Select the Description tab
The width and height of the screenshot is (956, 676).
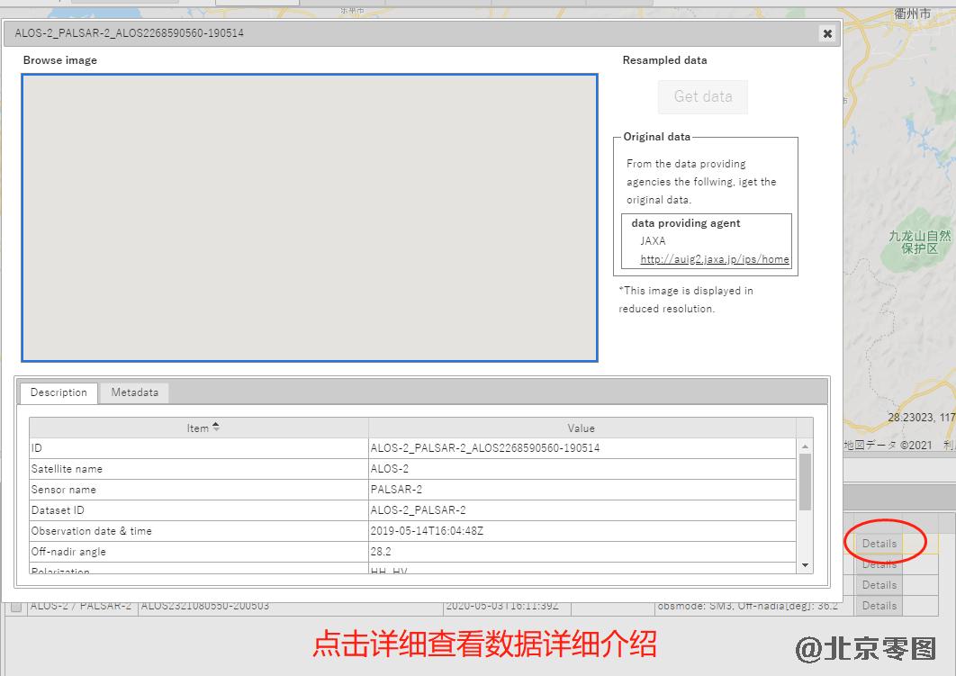(x=59, y=392)
